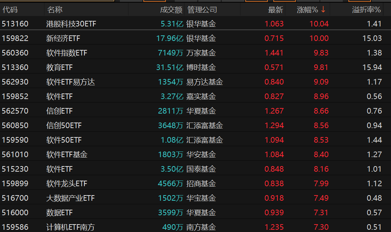Select the 大数据产业ETF row
This screenshot has height=232, width=391.
(196, 198)
